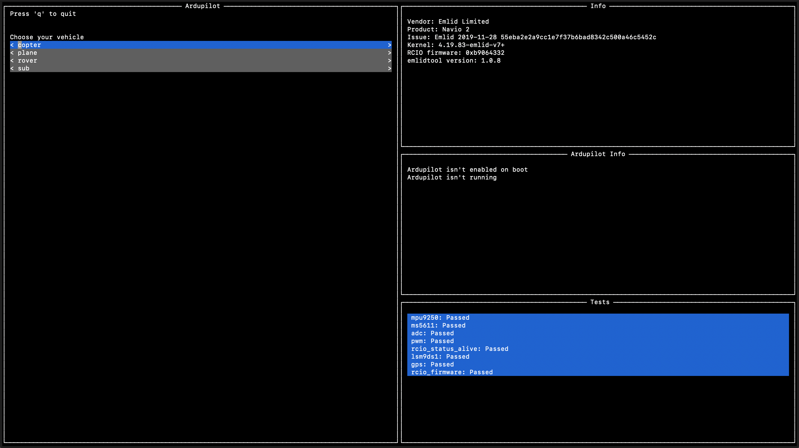
Task: Select the "lsm9ds1: Passed" test row
Action: coord(598,356)
